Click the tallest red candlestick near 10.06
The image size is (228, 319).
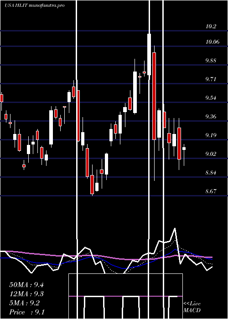154,96
